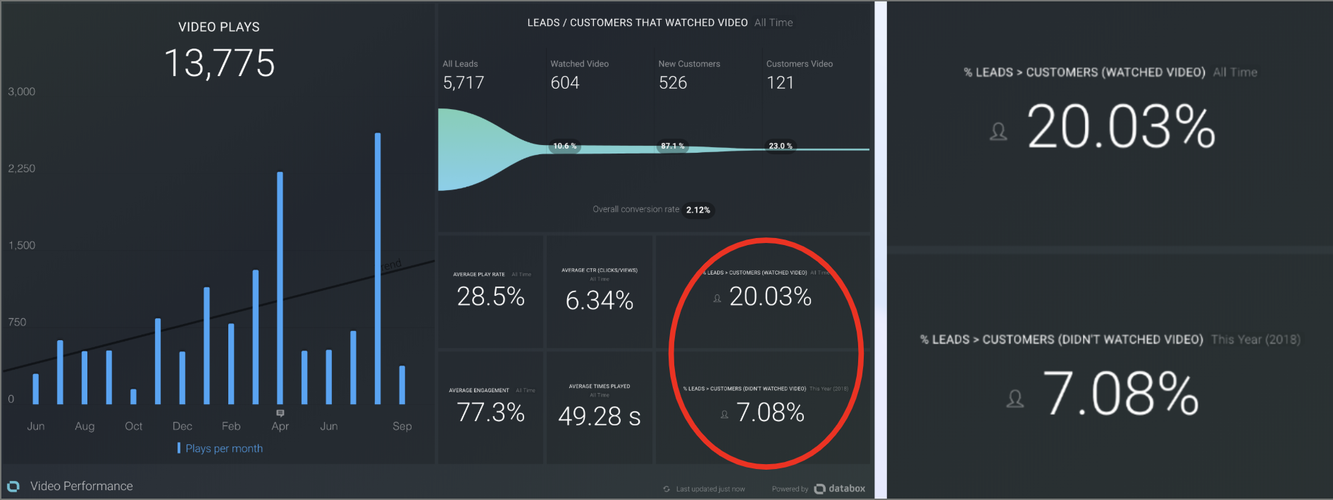Click the Overall conversion rate 2.12% badge
1333x500 pixels.
698,210
